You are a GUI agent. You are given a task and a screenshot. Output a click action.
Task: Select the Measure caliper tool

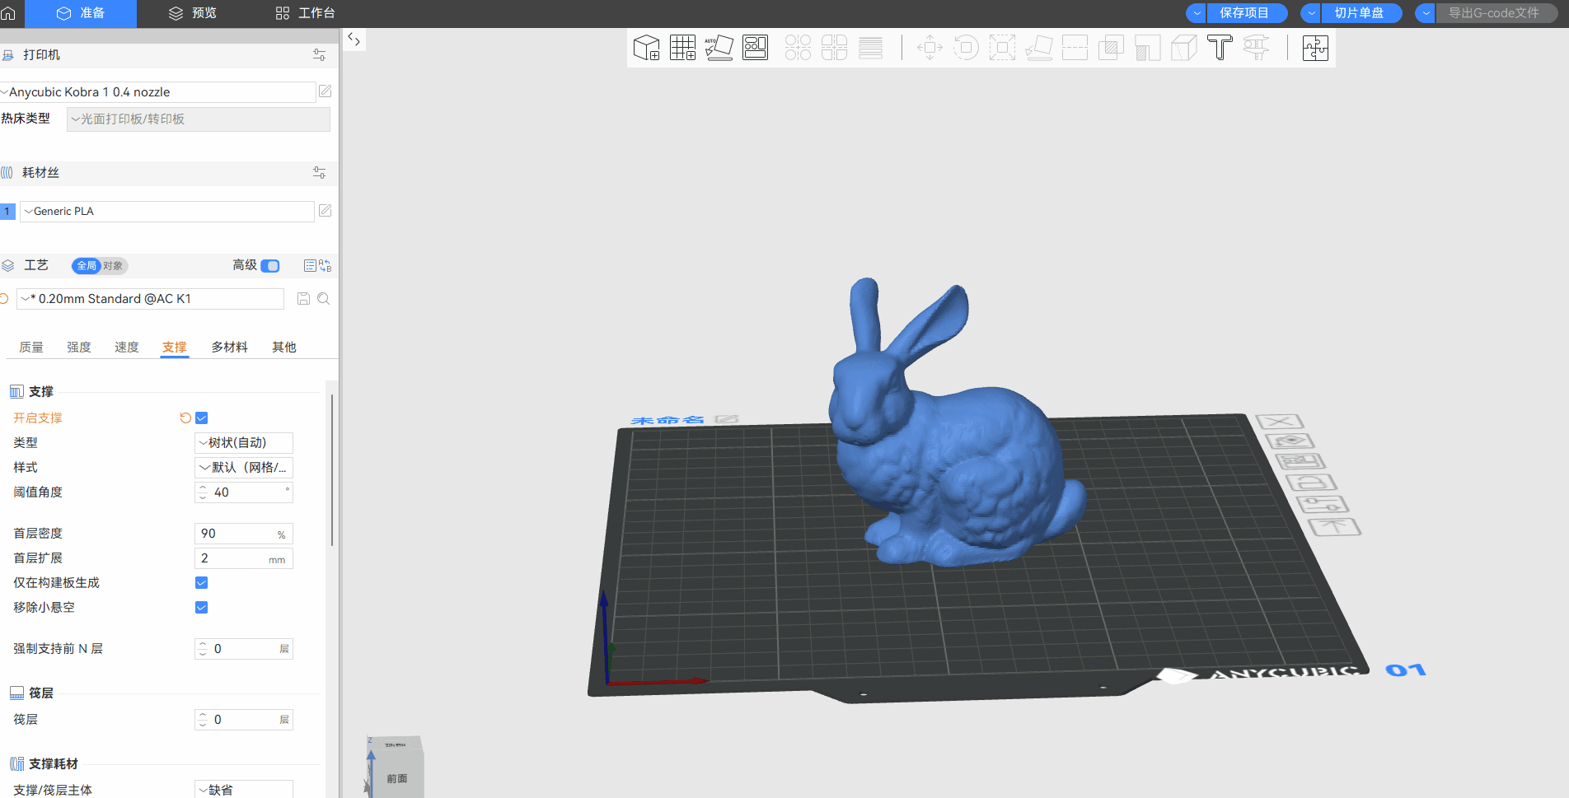(x=1256, y=48)
